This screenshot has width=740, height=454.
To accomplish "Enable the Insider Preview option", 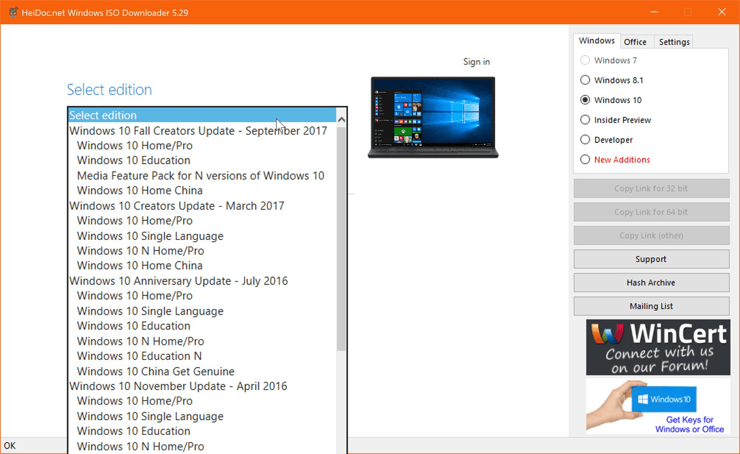I will tap(585, 119).
